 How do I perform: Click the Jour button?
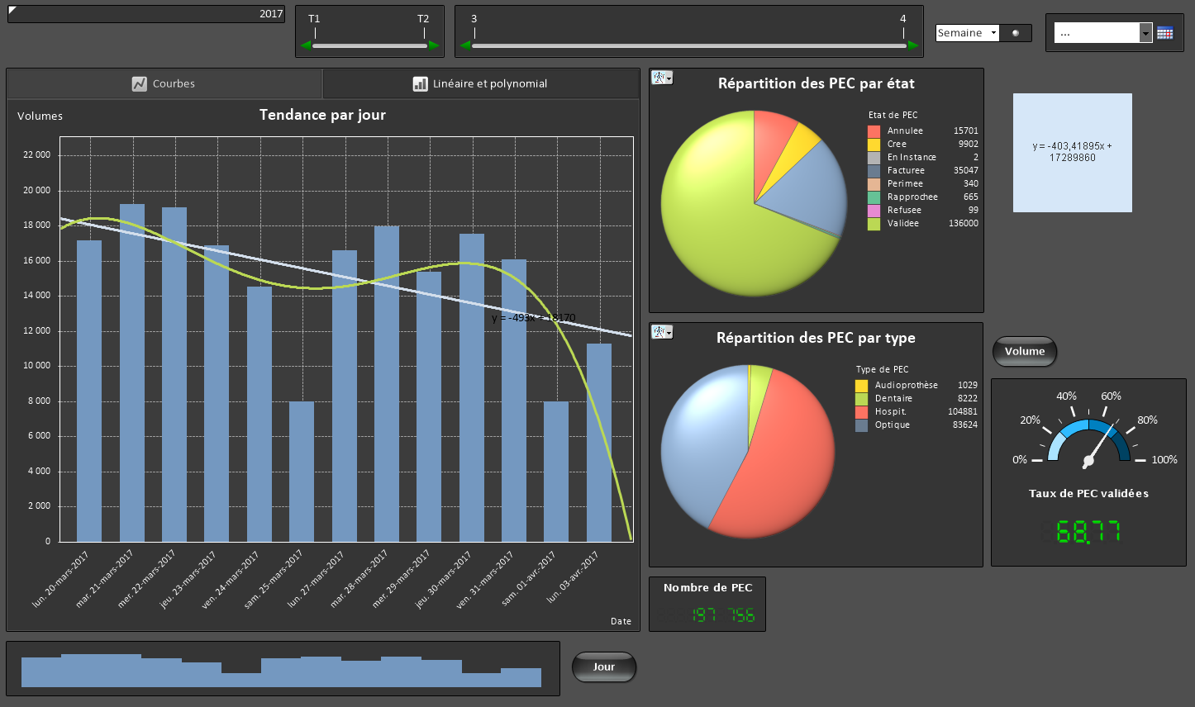(x=604, y=667)
